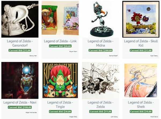Click artist name Megan Kelly
This screenshot has width=161, height=119.
point(73,117)
